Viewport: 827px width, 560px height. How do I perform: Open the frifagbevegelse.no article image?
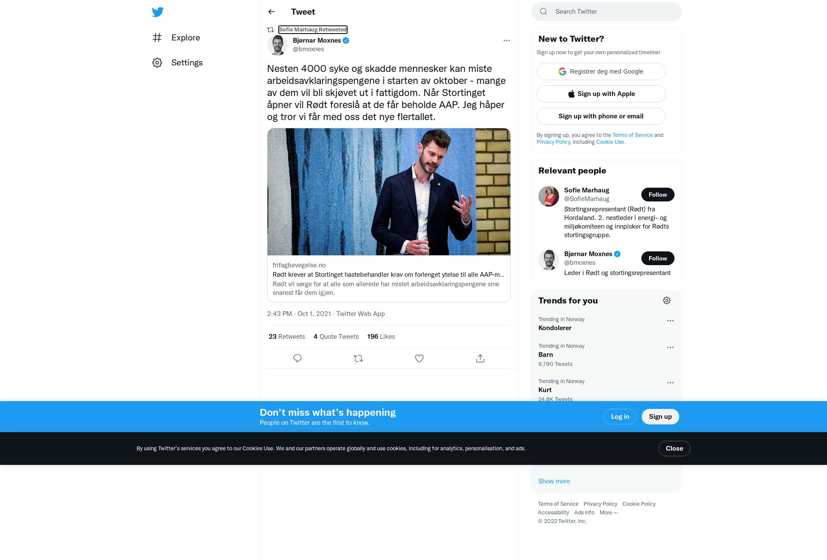(x=389, y=192)
